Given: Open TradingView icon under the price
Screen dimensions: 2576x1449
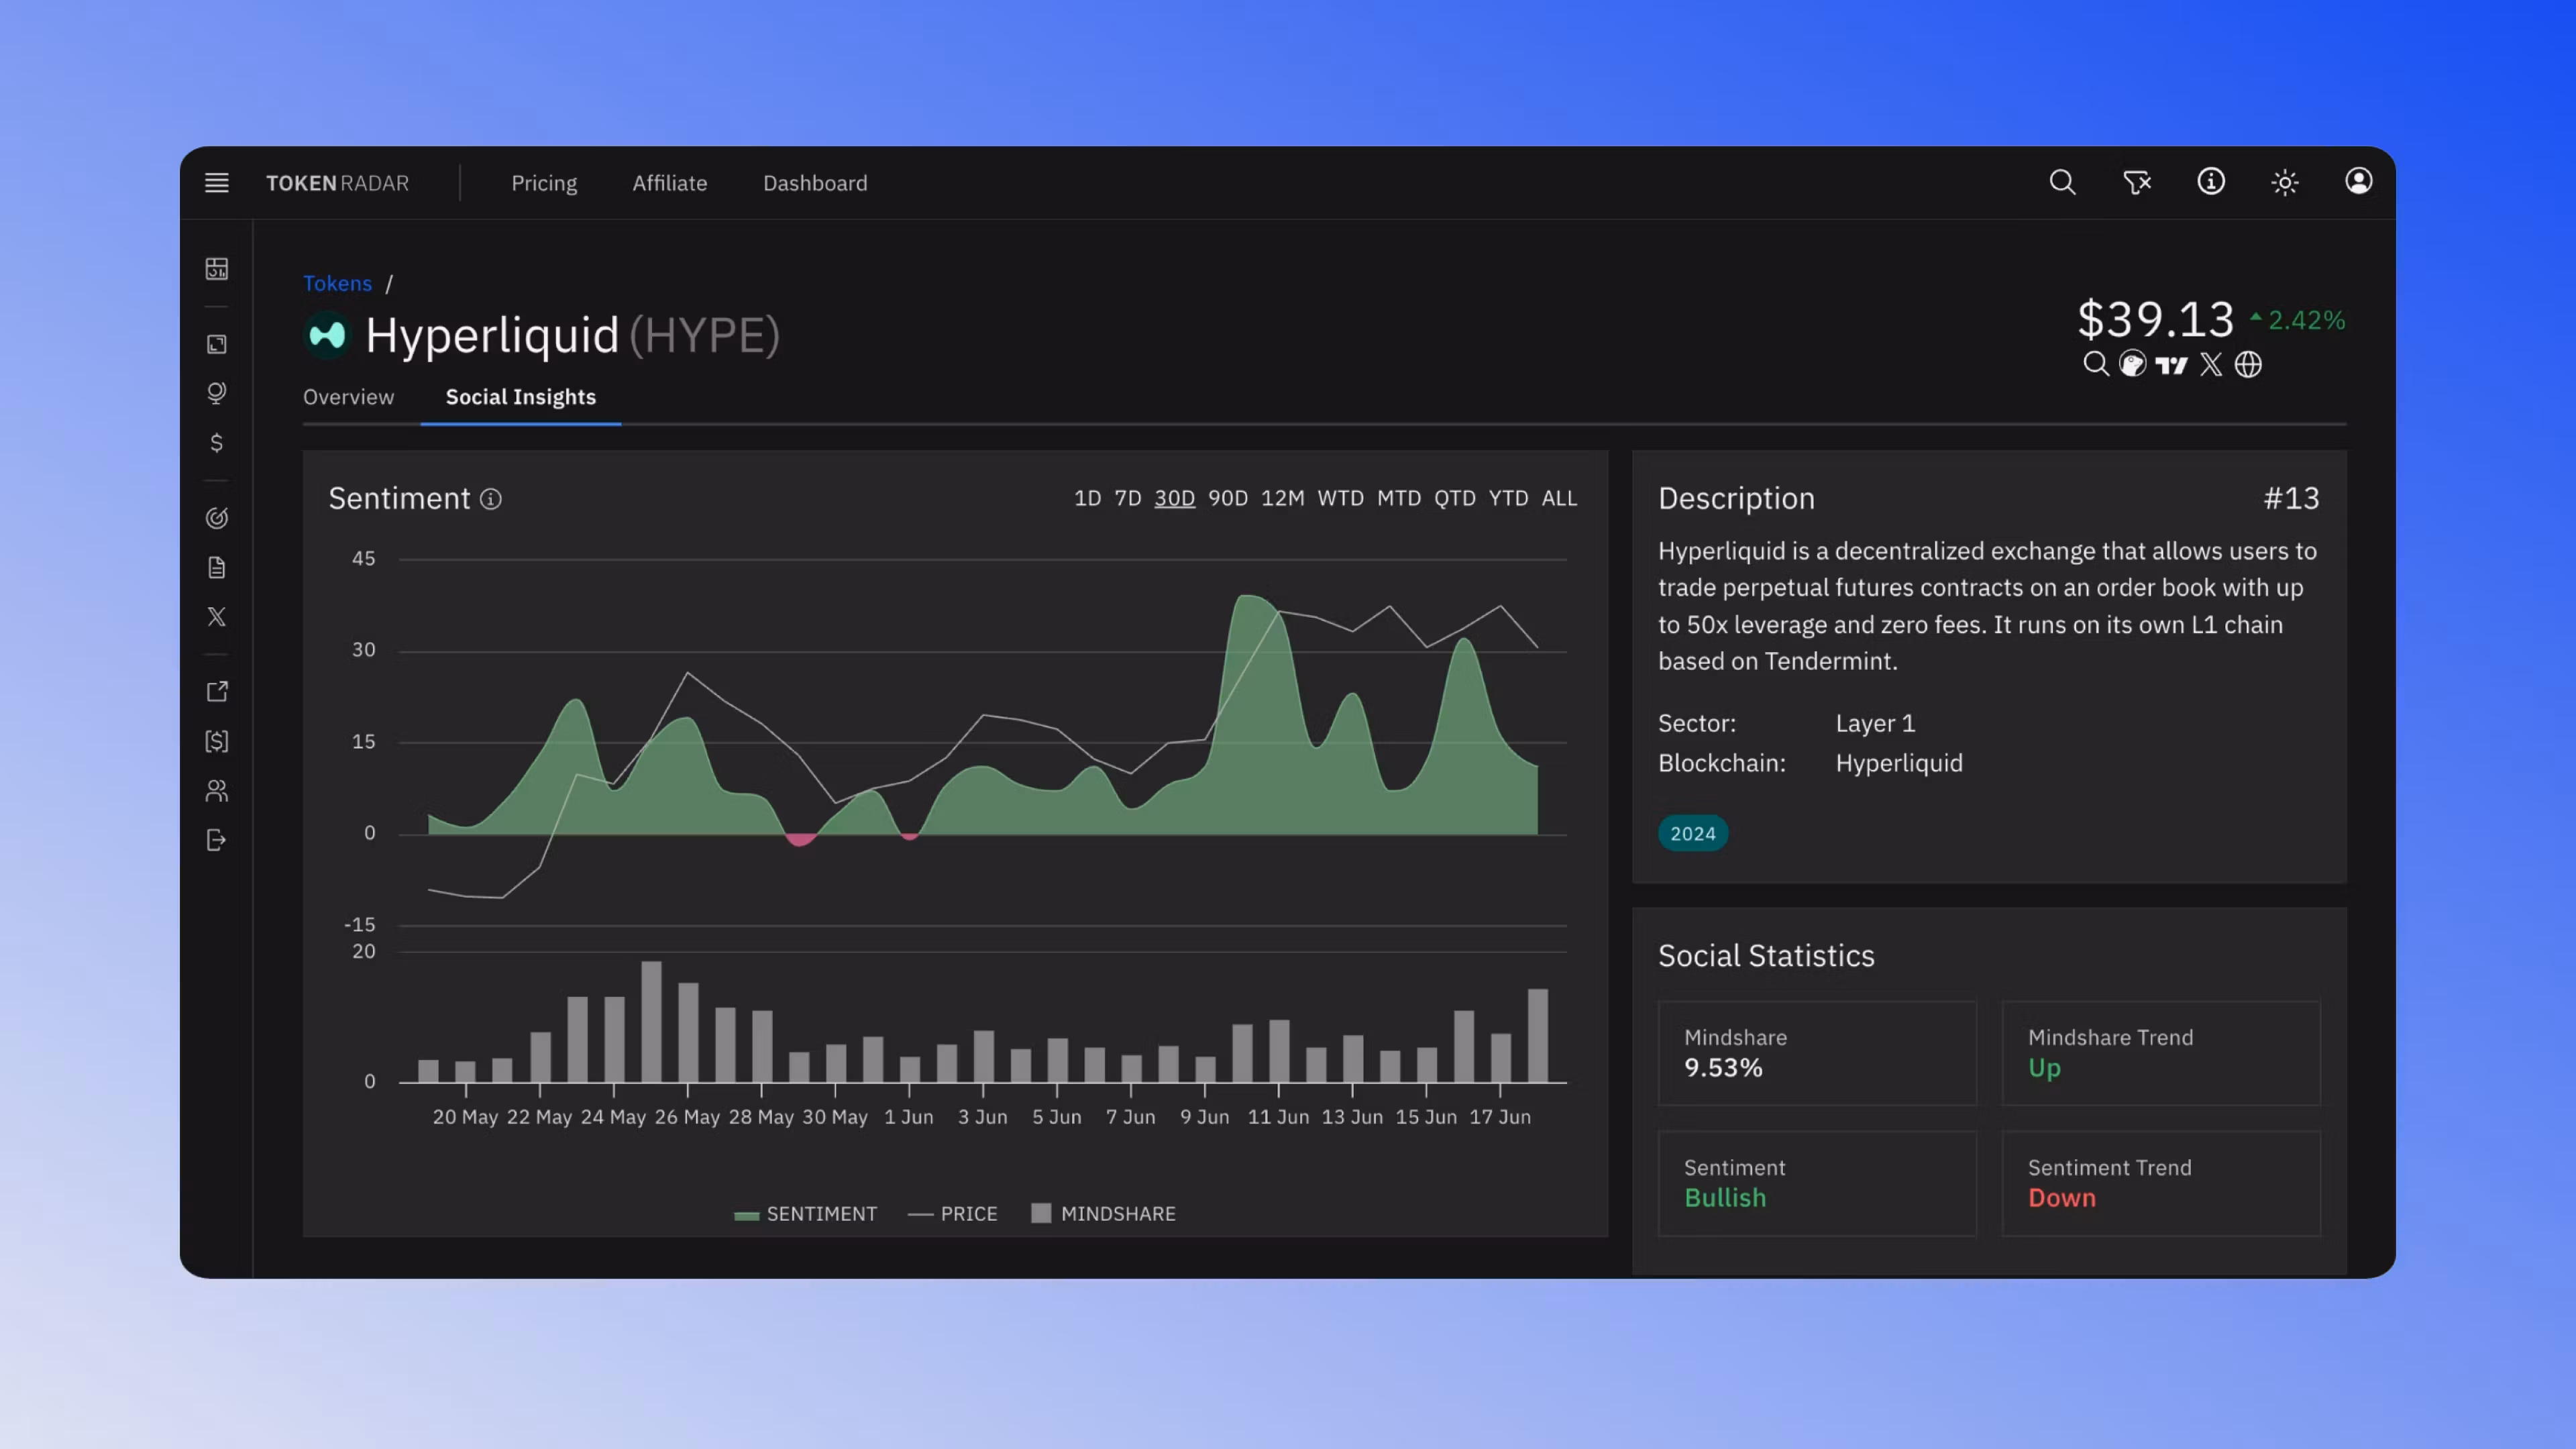Looking at the screenshot, I should [2171, 365].
